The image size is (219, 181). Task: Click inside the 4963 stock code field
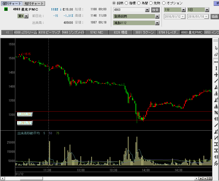click(129, 10)
